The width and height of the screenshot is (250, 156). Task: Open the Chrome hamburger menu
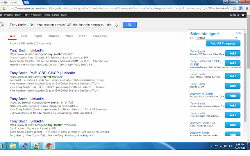coord(247,8)
